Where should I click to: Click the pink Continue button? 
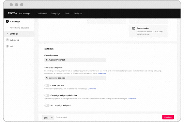click(168, 117)
